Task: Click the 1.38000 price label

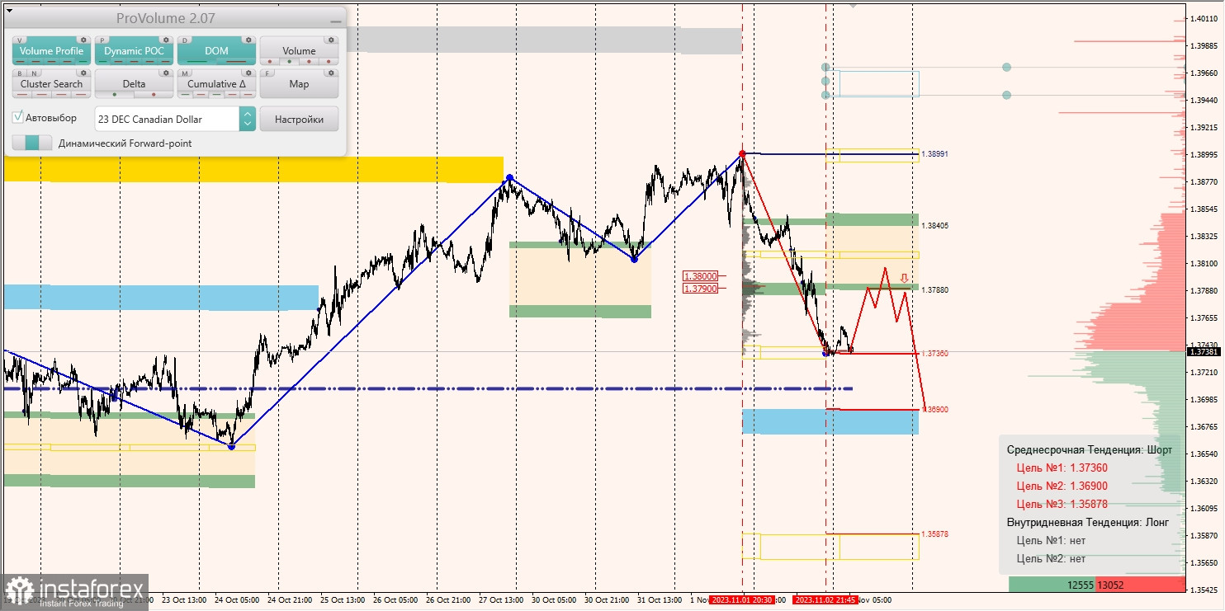Action: click(x=699, y=277)
